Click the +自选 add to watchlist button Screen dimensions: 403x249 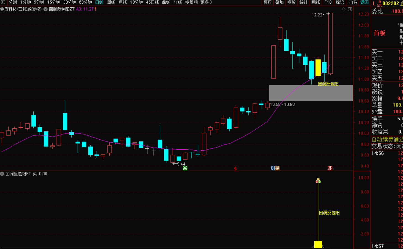[352, 2]
